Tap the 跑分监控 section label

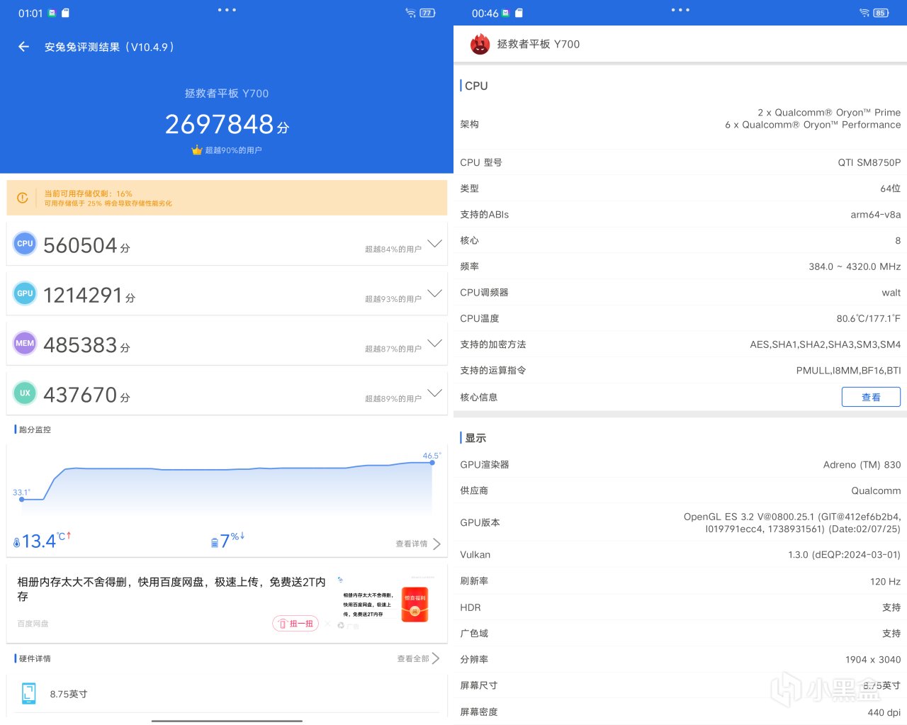pos(35,429)
